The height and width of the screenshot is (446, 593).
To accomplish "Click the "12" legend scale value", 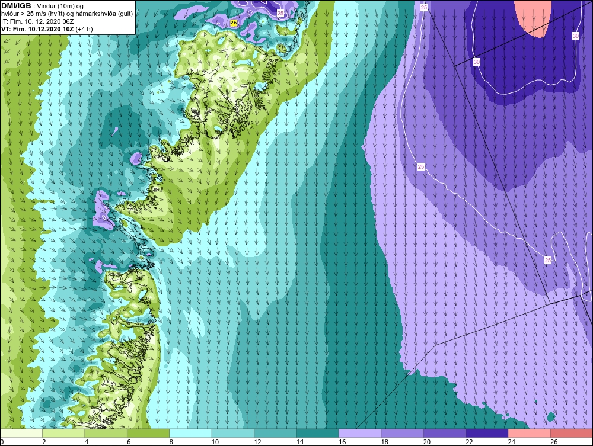I will (257, 442).
